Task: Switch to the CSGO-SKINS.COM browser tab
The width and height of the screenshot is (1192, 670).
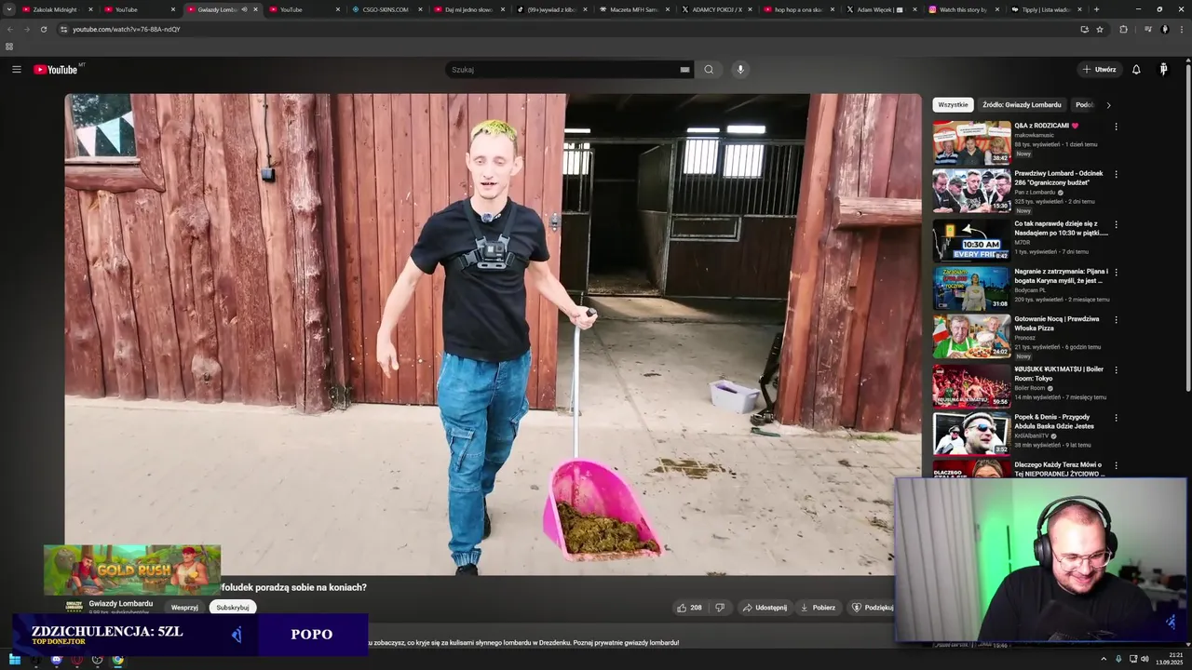Action: 386,9
